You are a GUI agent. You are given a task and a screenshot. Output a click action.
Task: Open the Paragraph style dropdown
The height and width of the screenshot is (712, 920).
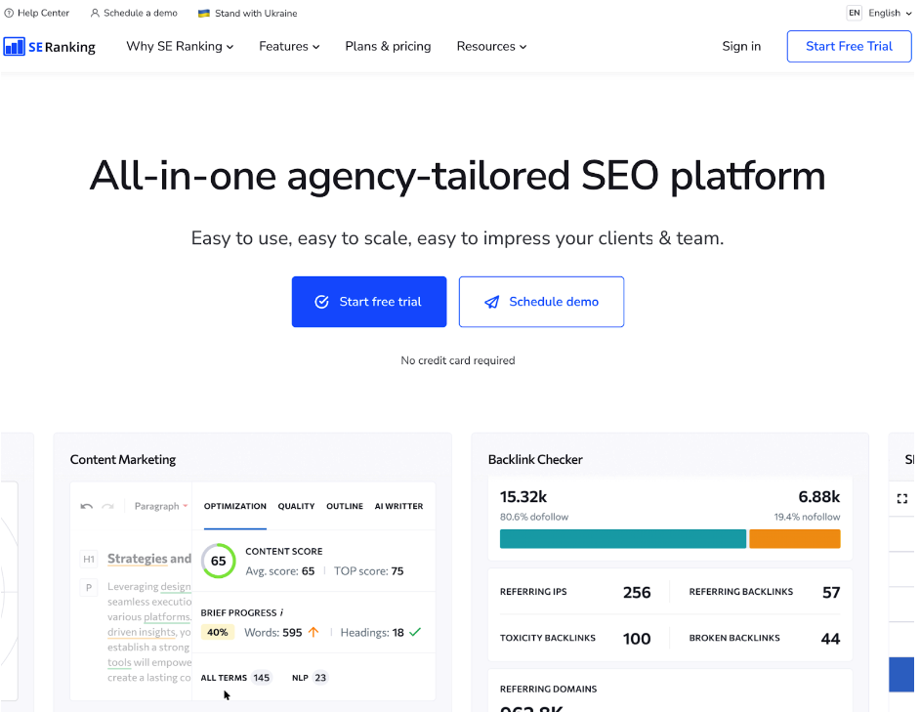coord(161,506)
